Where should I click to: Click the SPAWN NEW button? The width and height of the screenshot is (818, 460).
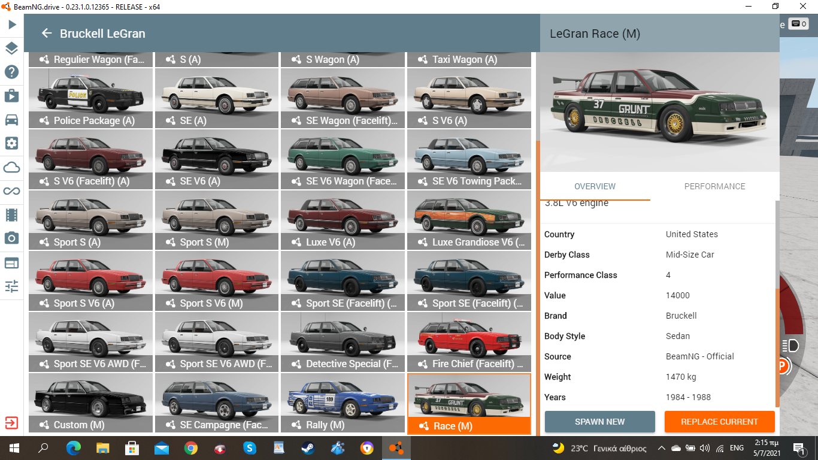coord(599,422)
